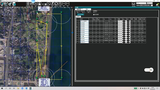
Task: Click the POS toolbar icon
Action: tap(60, 4)
